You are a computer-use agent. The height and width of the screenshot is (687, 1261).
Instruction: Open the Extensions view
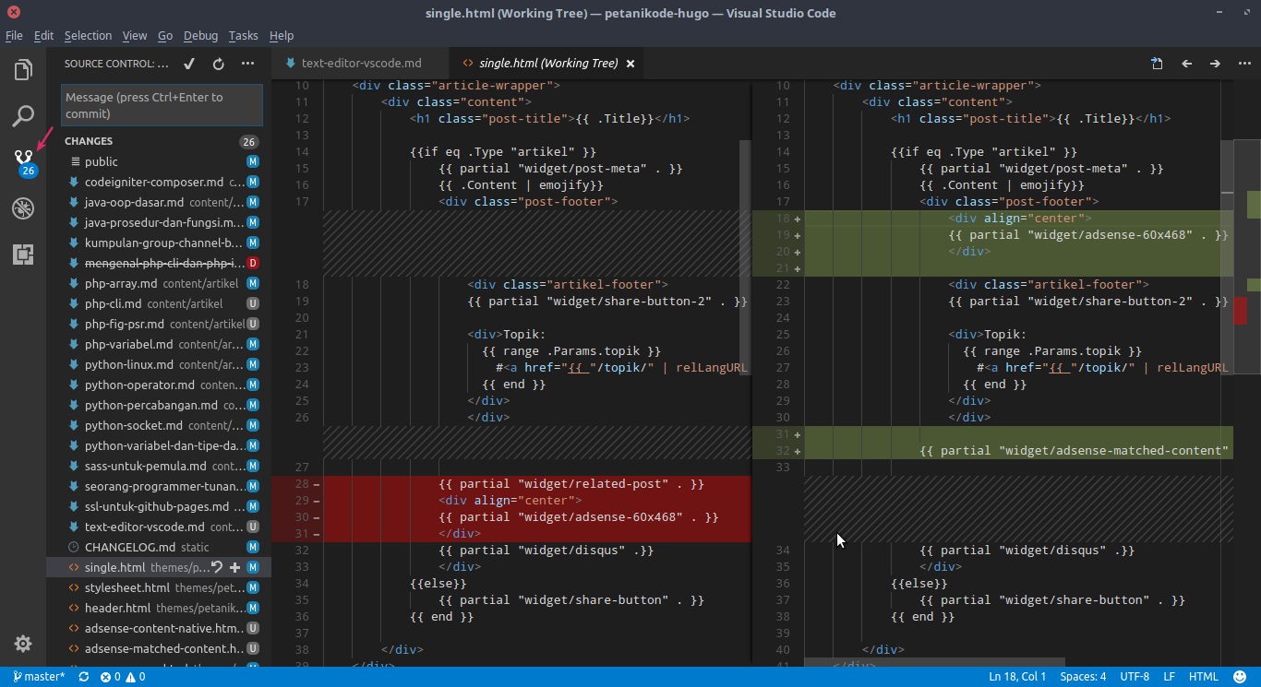point(22,254)
